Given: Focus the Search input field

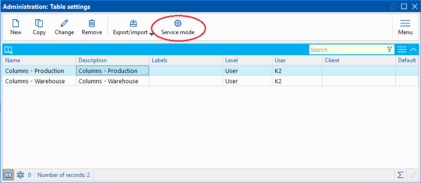Looking at the screenshot, I should pos(348,50).
